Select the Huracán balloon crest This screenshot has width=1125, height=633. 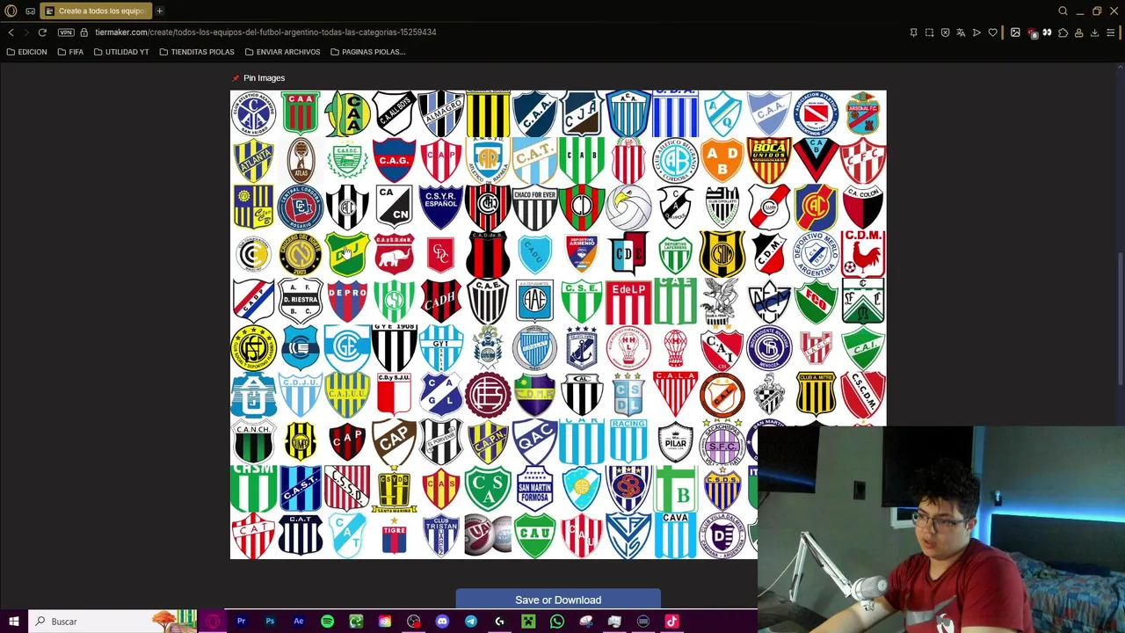(x=675, y=346)
